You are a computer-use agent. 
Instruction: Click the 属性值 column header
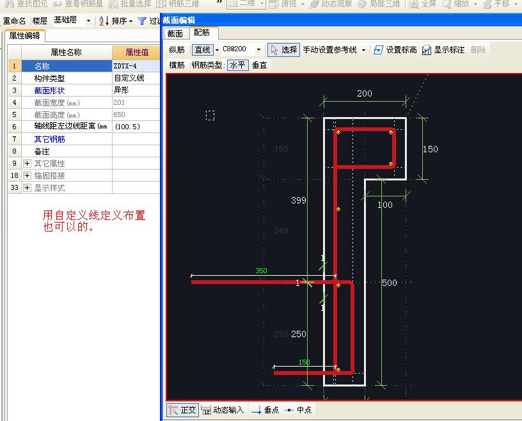click(x=136, y=52)
